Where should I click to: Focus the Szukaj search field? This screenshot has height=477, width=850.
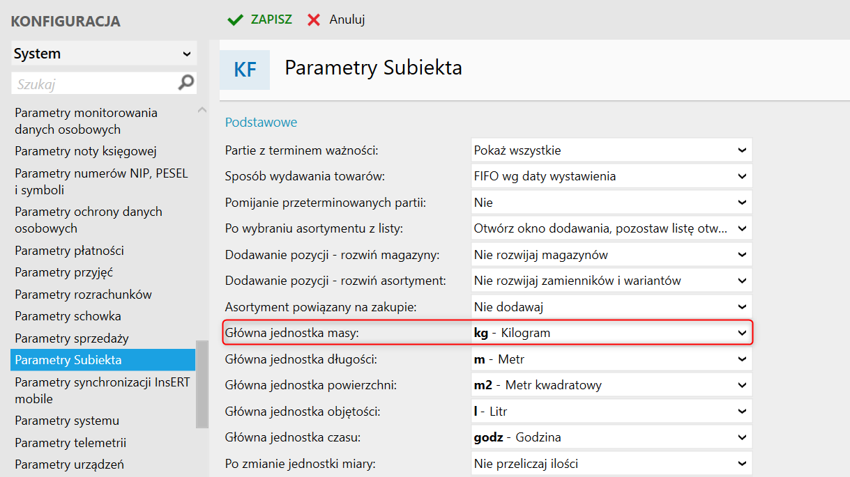point(94,84)
